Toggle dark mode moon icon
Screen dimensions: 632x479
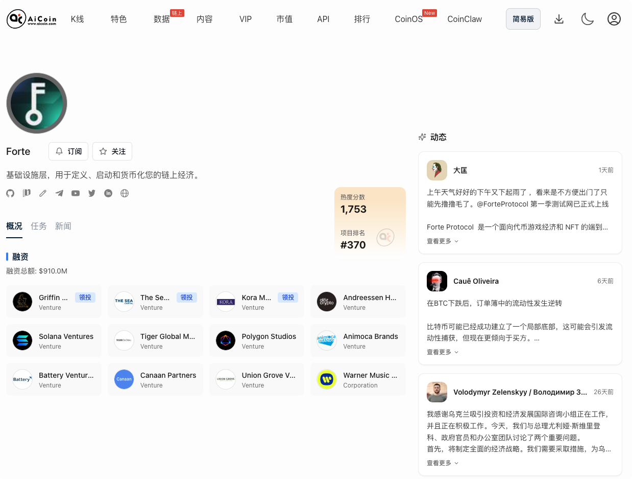588,19
